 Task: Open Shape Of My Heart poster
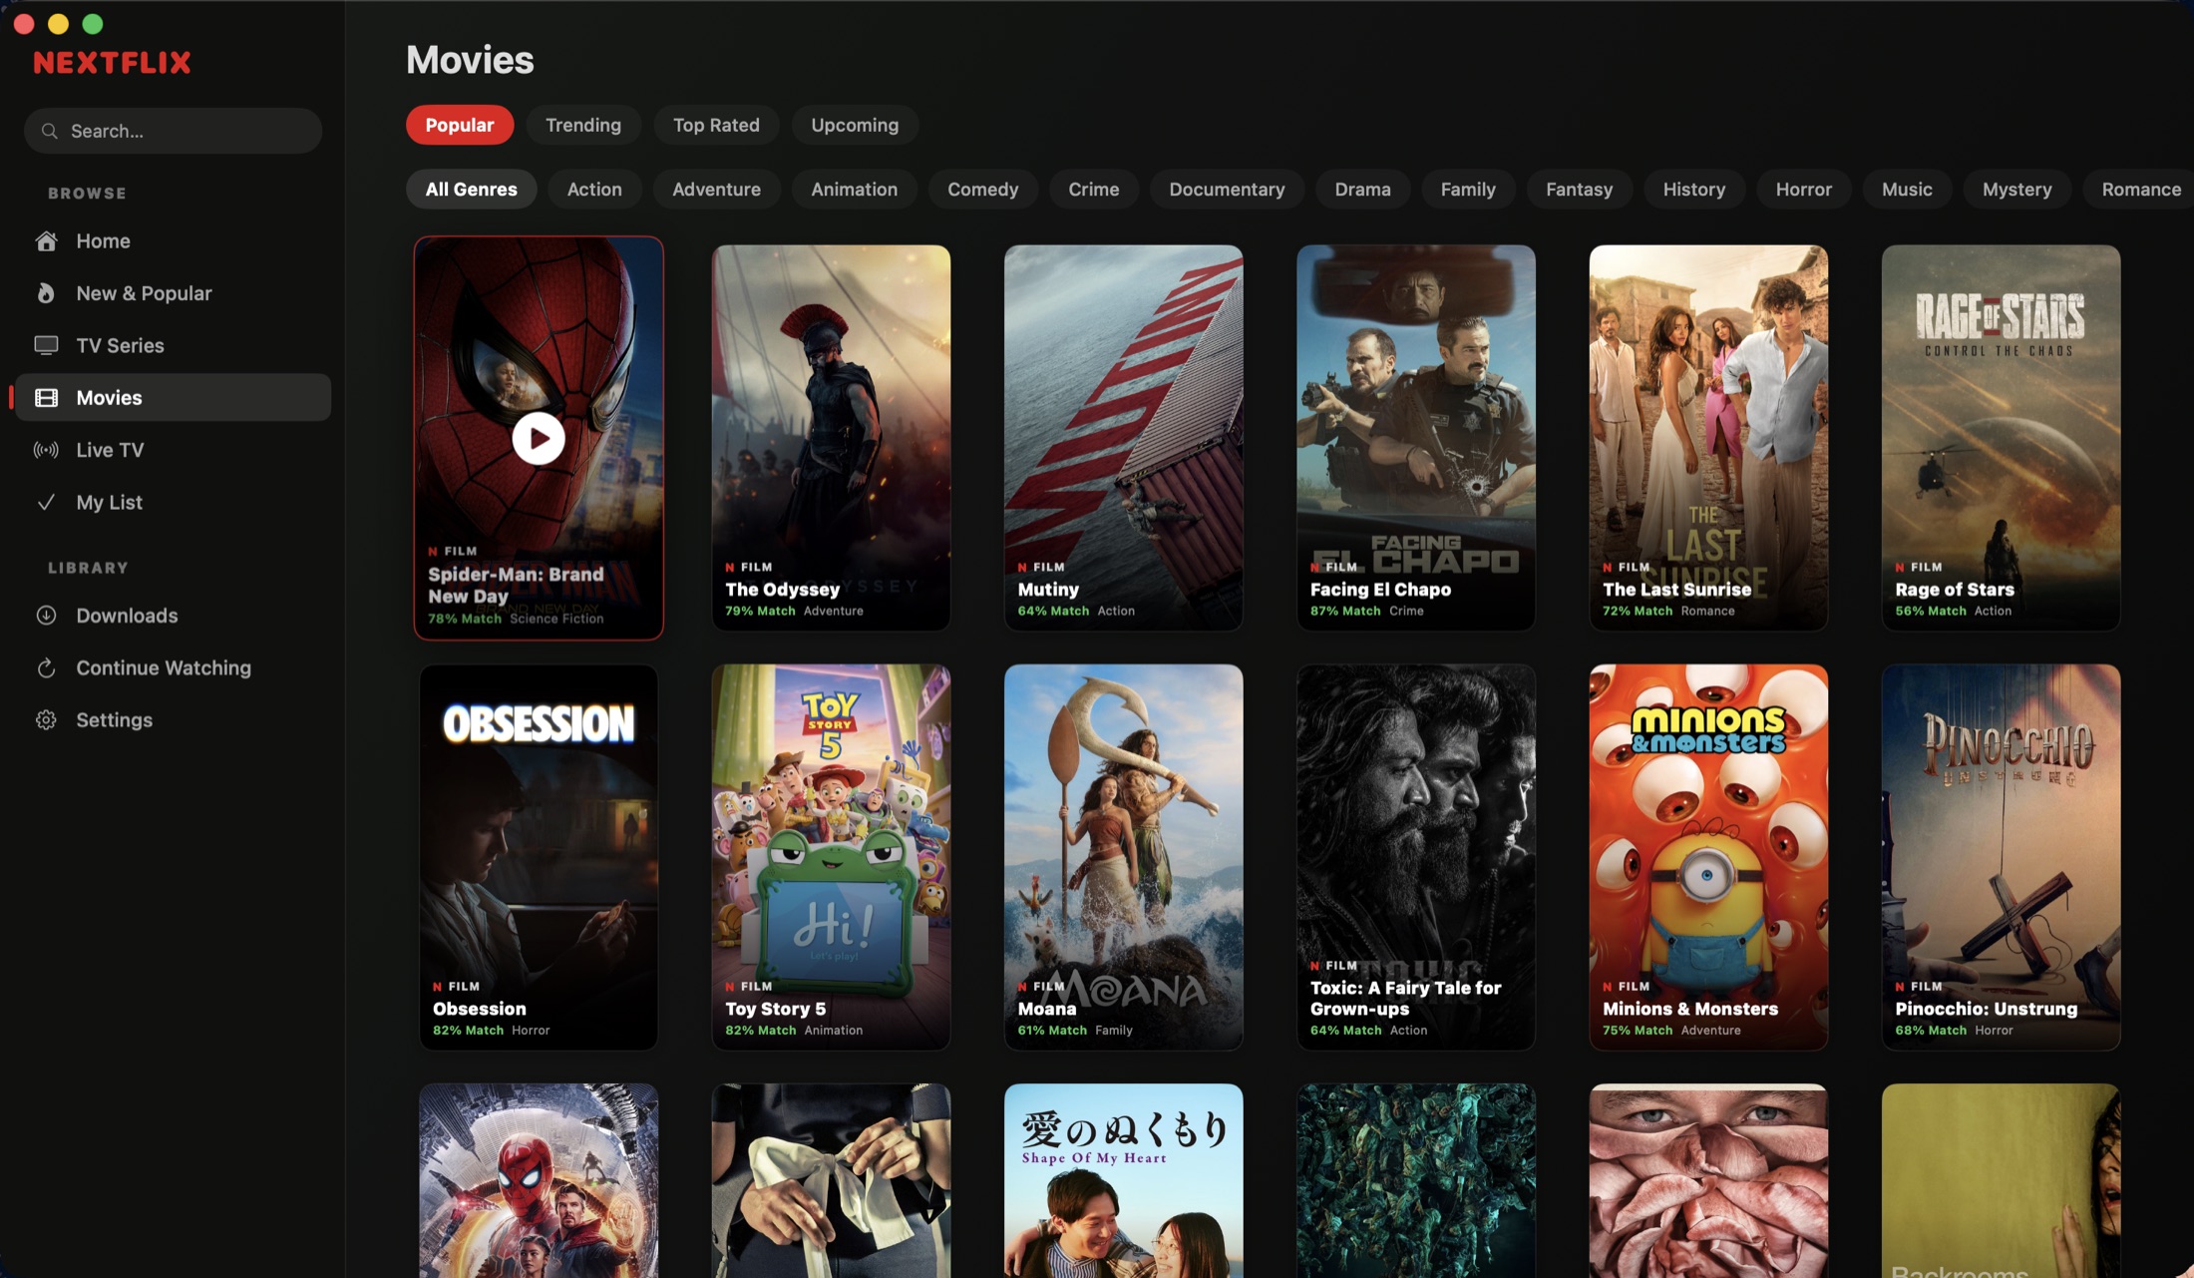pyautogui.click(x=1123, y=1180)
